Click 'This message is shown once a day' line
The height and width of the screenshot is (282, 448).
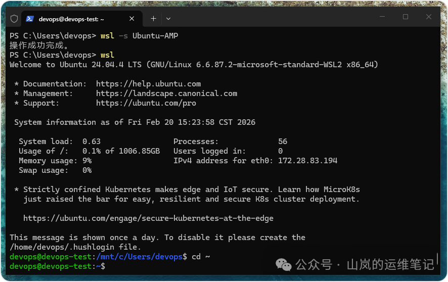157,238
